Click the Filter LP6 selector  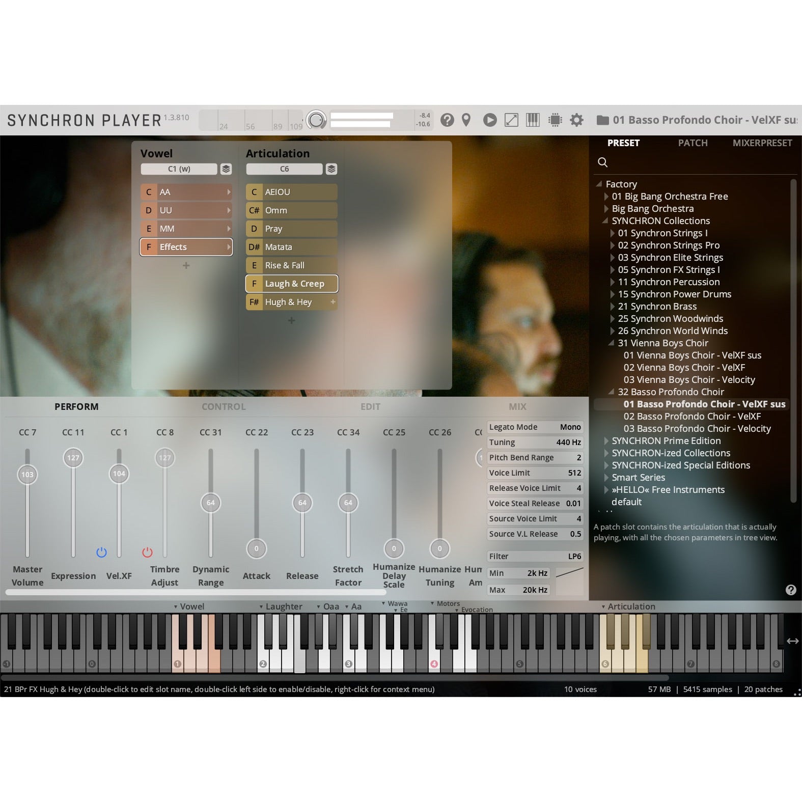[x=535, y=557]
